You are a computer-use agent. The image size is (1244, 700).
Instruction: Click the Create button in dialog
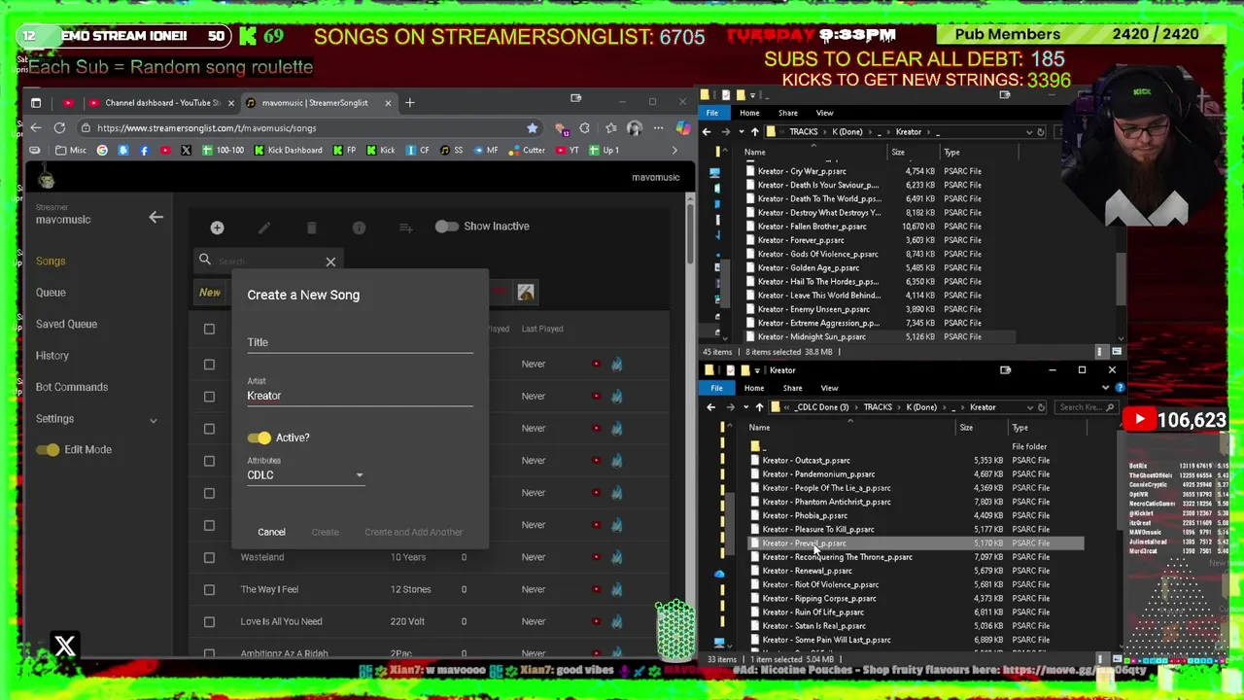pyautogui.click(x=326, y=532)
